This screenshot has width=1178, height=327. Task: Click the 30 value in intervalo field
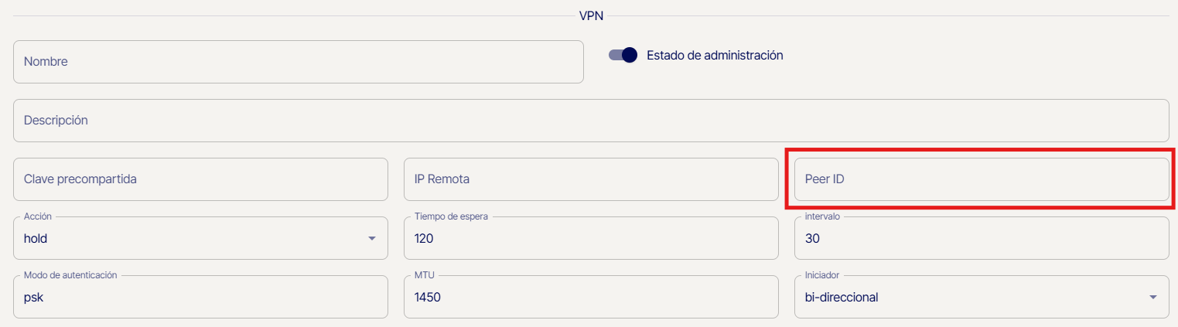[x=812, y=239]
